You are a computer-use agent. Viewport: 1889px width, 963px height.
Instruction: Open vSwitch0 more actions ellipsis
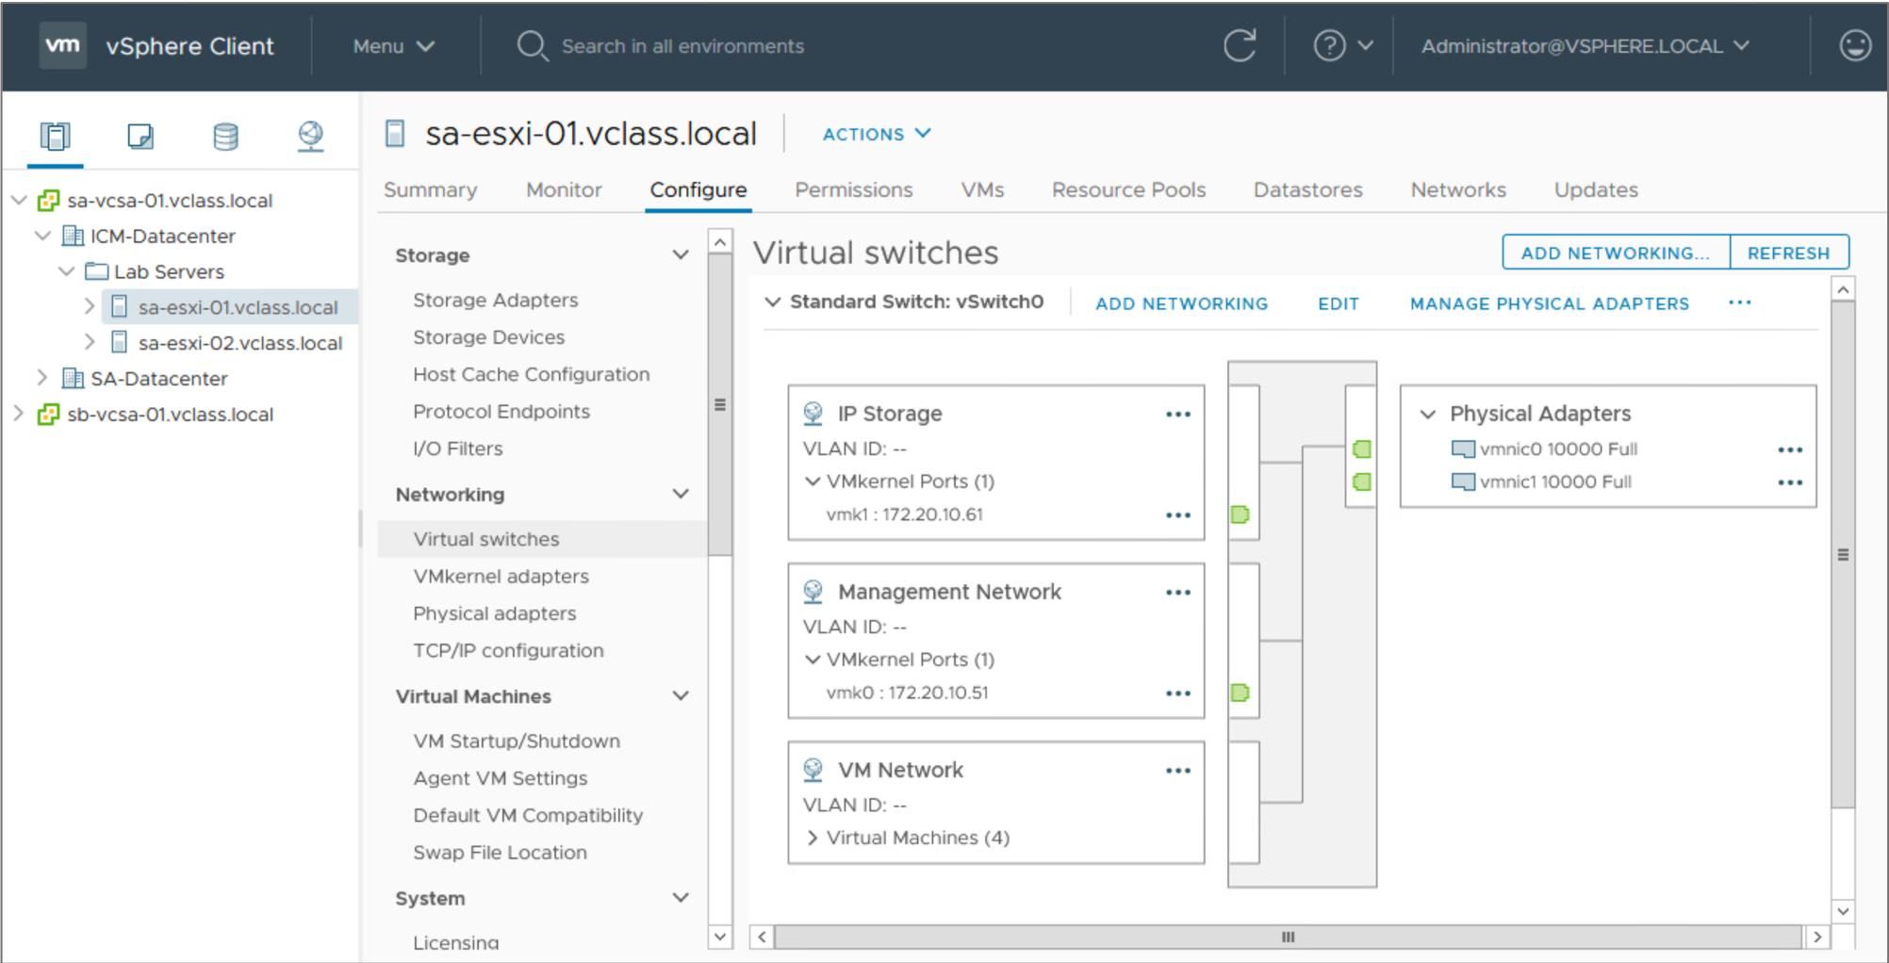click(1739, 302)
